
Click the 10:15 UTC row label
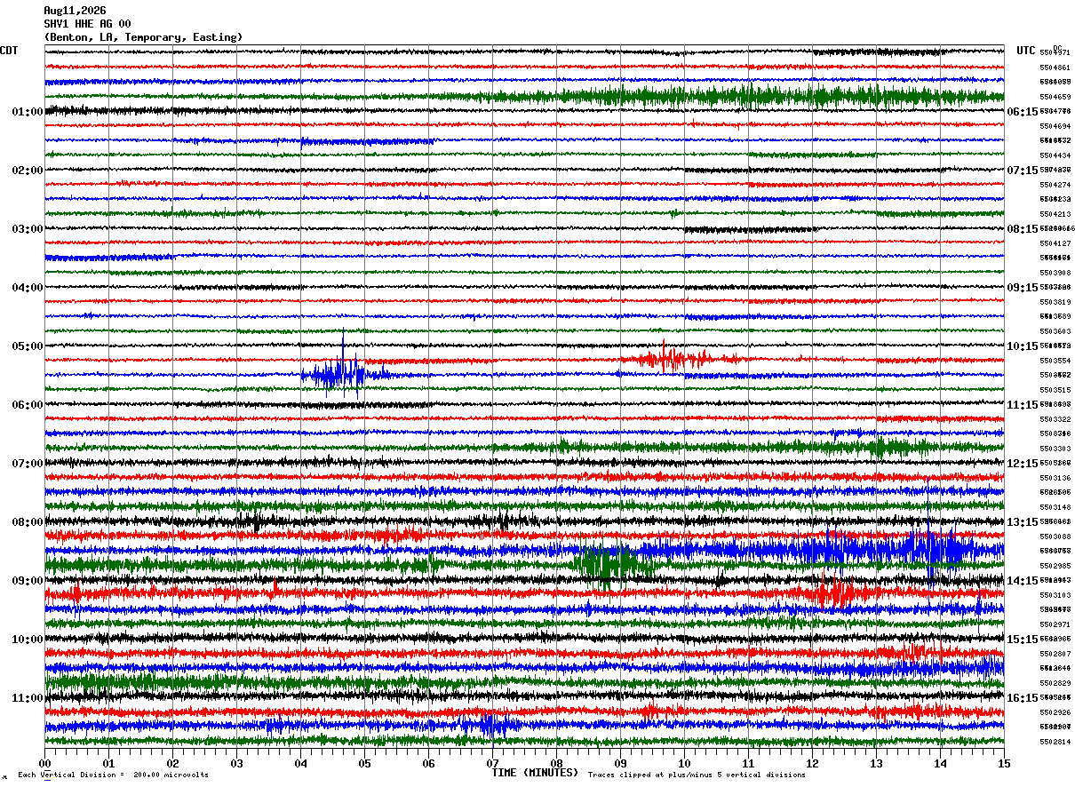coord(1022,346)
